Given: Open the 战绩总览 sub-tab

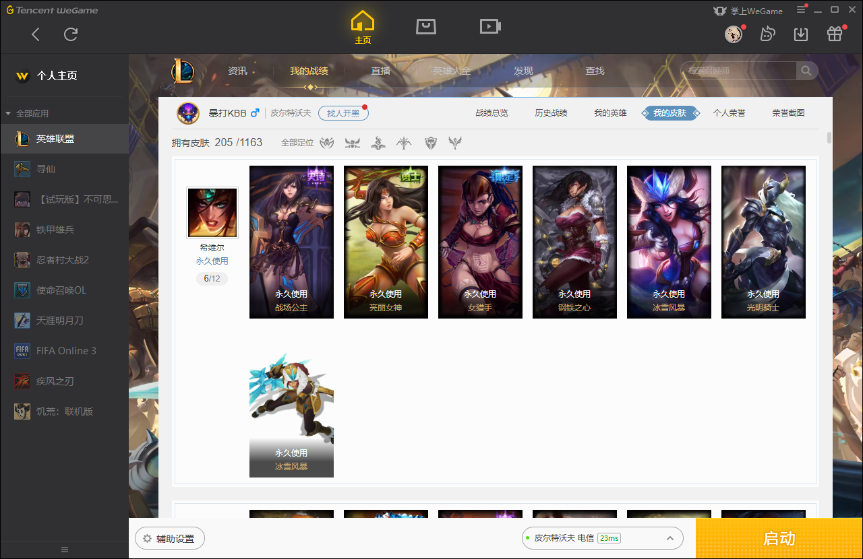Looking at the screenshot, I should pyautogui.click(x=492, y=113).
